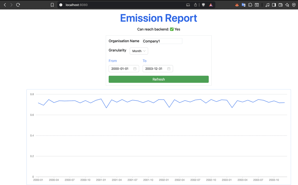298x185 pixels.
Task: Click the Organisation Name text field
Action: click(162, 41)
